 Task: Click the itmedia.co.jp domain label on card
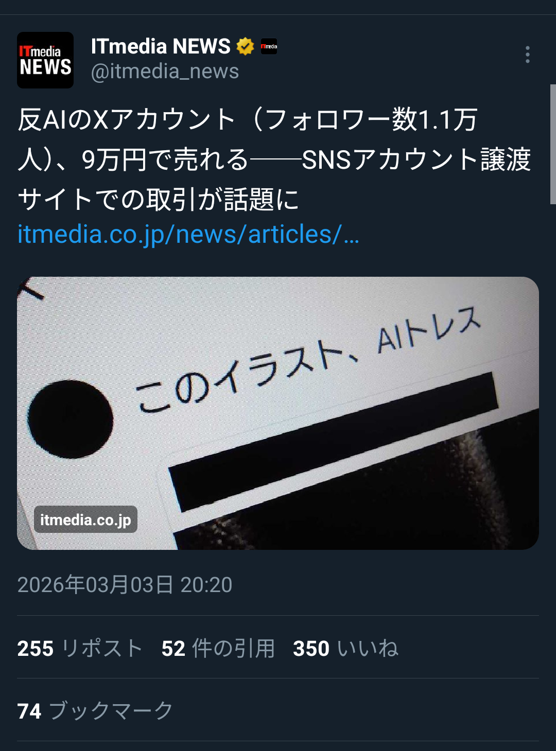(x=85, y=520)
